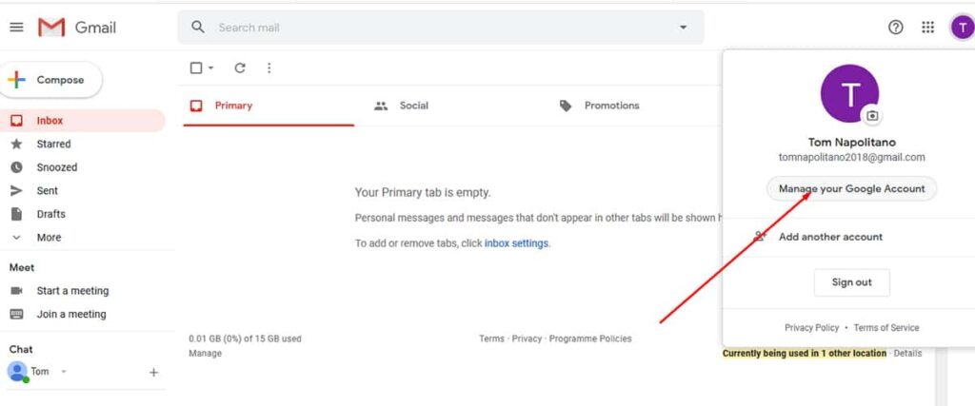Open the Support help icon
This screenshot has width=975, height=406.
[x=895, y=28]
